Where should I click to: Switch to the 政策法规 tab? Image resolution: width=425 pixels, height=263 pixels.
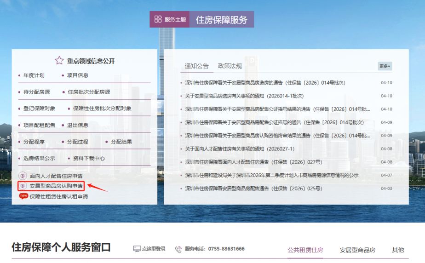pyautogui.click(x=230, y=66)
